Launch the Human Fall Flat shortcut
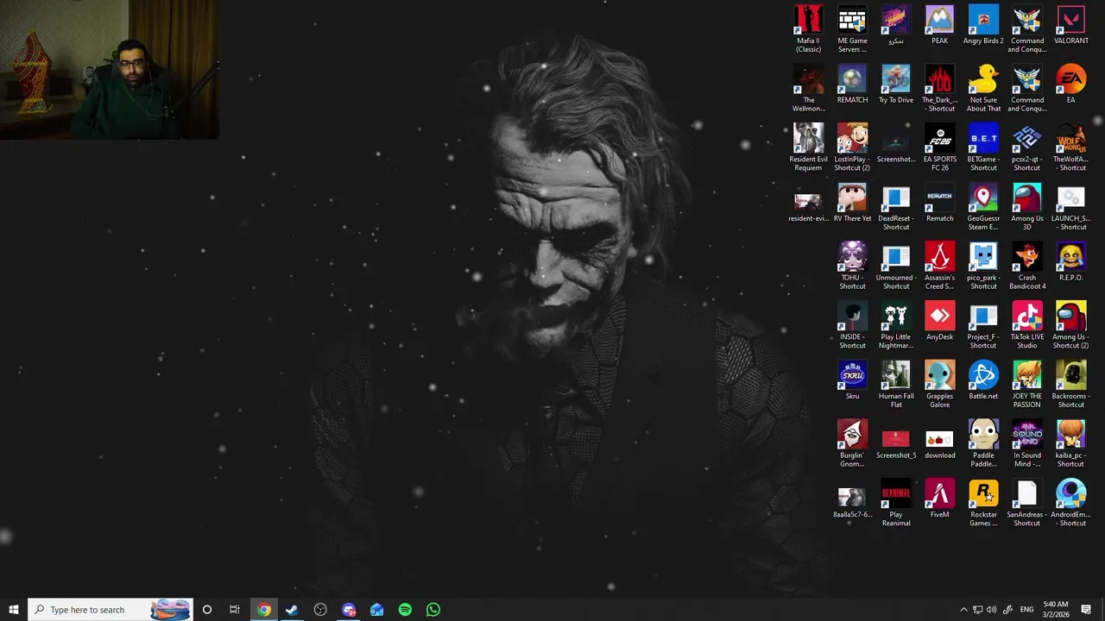 click(895, 384)
